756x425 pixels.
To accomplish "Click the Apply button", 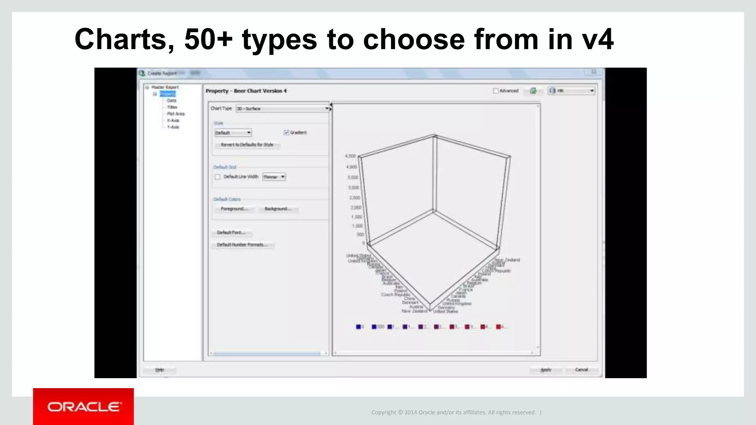I will pos(546,370).
